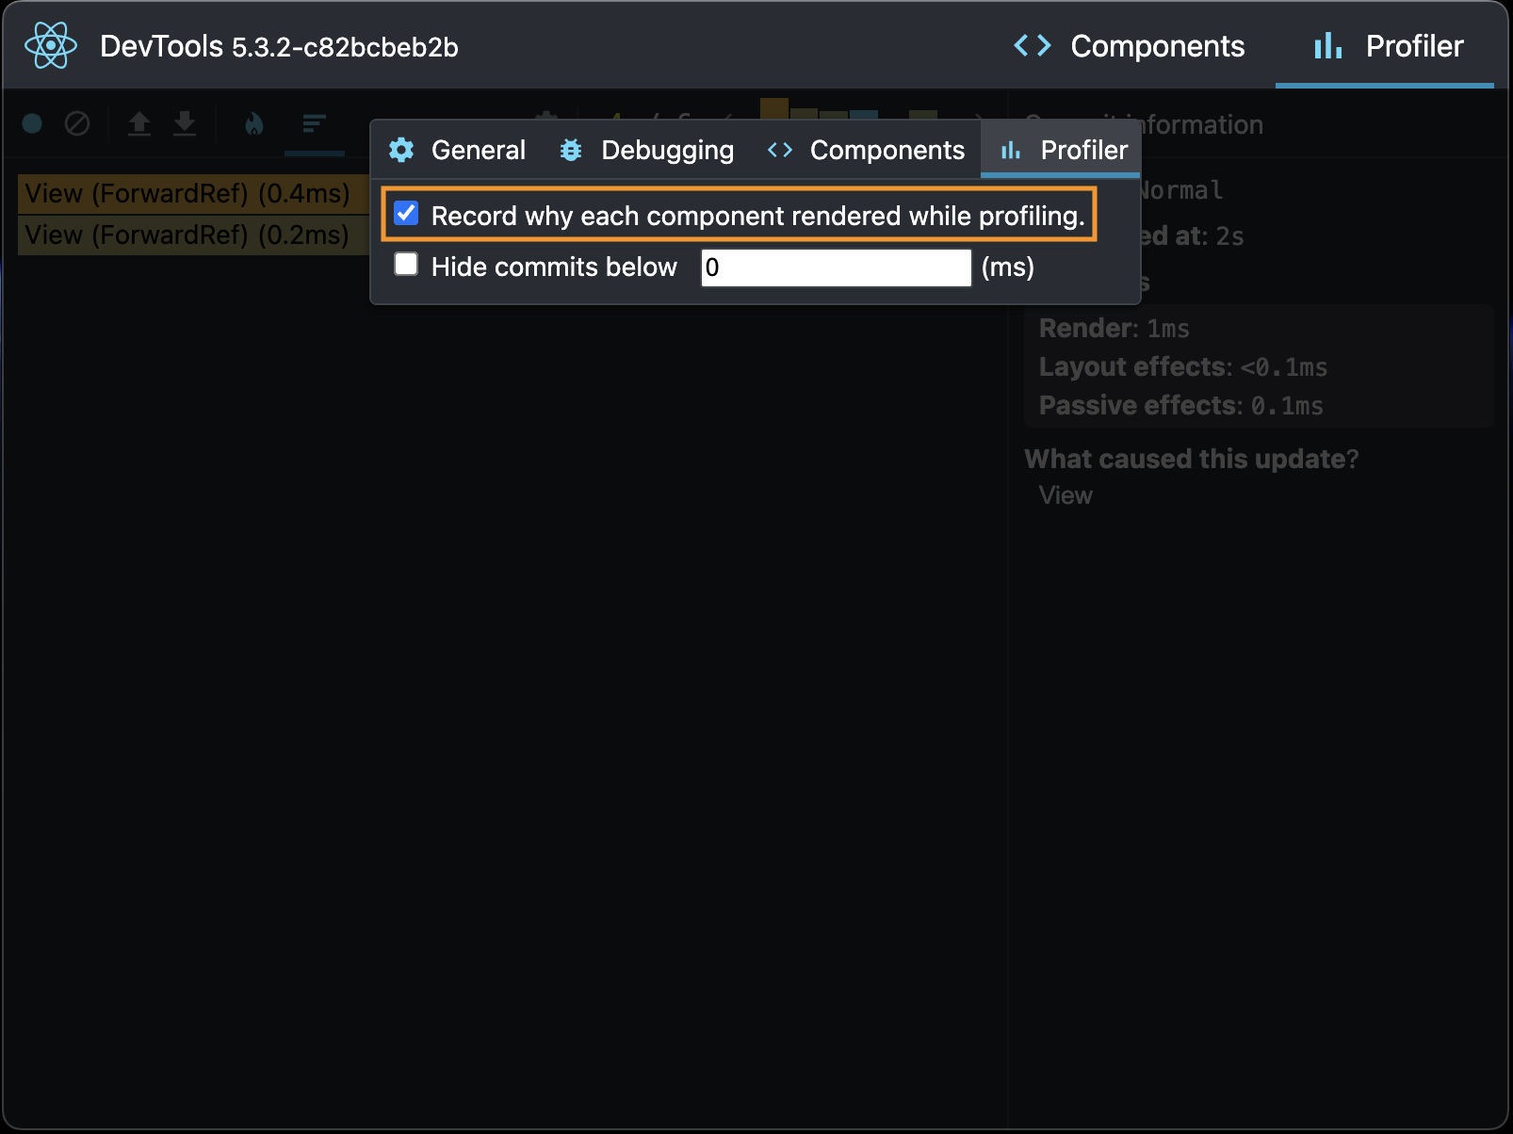Select the View (ForwardRef) (0.4ms) bar
This screenshot has width=1513, height=1134.
(188, 194)
